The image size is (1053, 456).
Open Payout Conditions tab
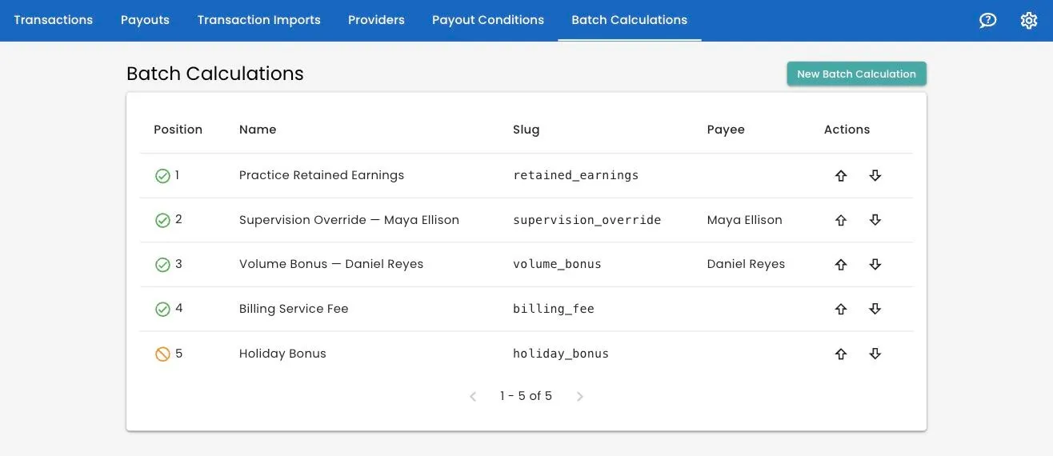[x=488, y=20]
